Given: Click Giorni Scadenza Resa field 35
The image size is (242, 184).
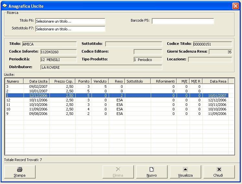Looking at the screenshot, I should click(220, 52).
